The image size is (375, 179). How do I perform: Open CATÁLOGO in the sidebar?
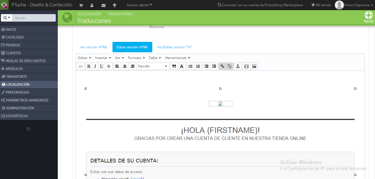coord(29,37)
